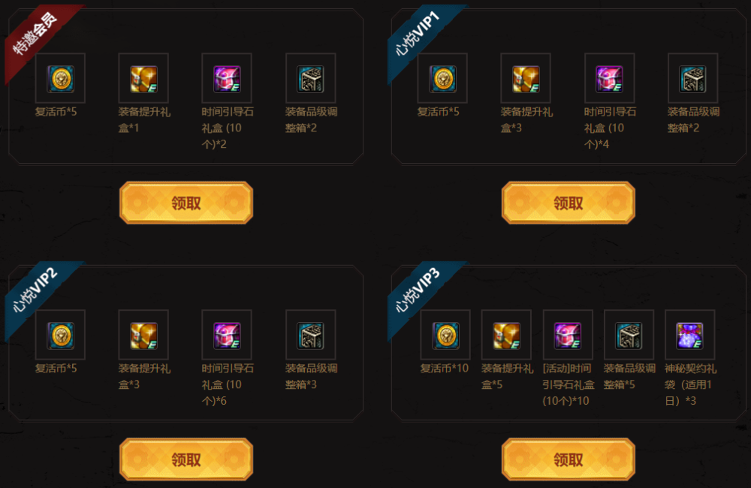Click 领取 button for 心悦VIP2 rewards
Viewport: 751px width, 488px height.
click(x=186, y=459)
